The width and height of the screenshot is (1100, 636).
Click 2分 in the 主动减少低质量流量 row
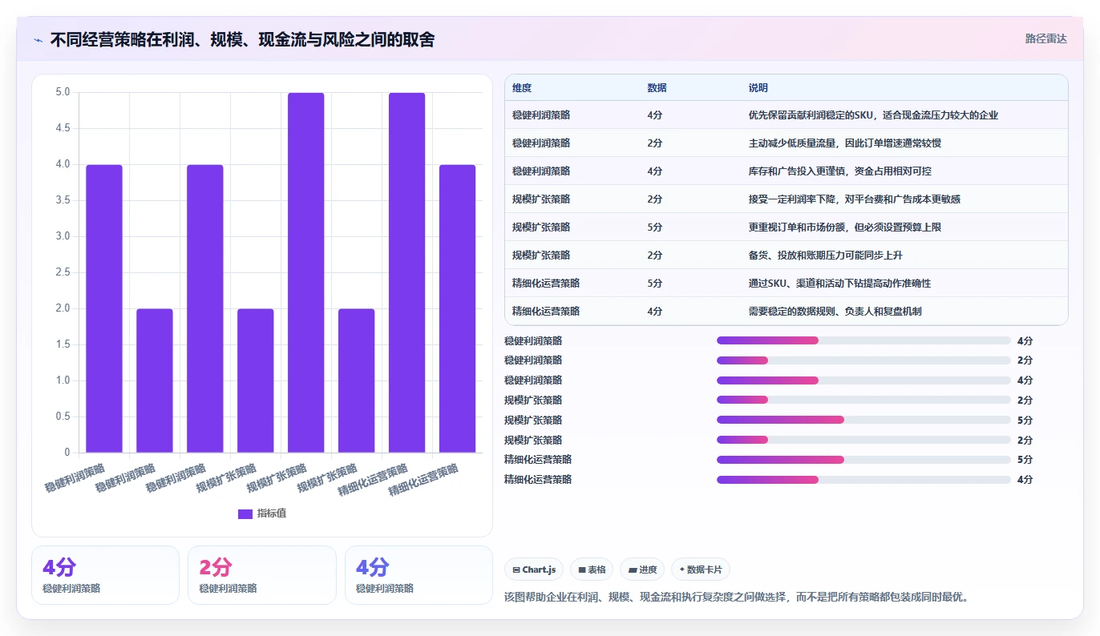[654, 143]
